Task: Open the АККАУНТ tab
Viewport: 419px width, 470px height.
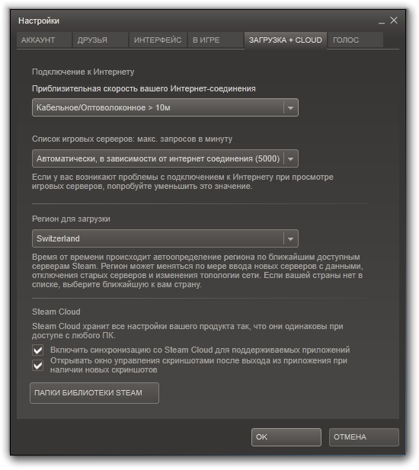Action: [44, 40]
